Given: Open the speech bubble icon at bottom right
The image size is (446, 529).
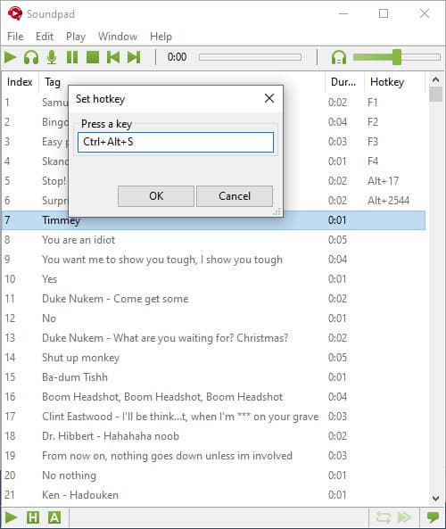Looking at the screenshot, I should 433,517.
